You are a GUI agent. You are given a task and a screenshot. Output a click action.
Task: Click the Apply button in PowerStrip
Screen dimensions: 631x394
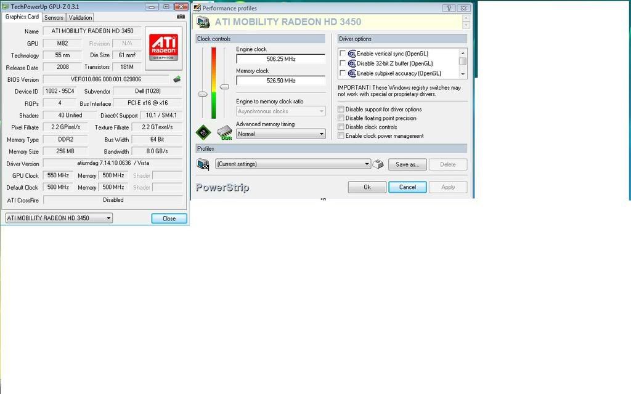(x=448, y=187)
